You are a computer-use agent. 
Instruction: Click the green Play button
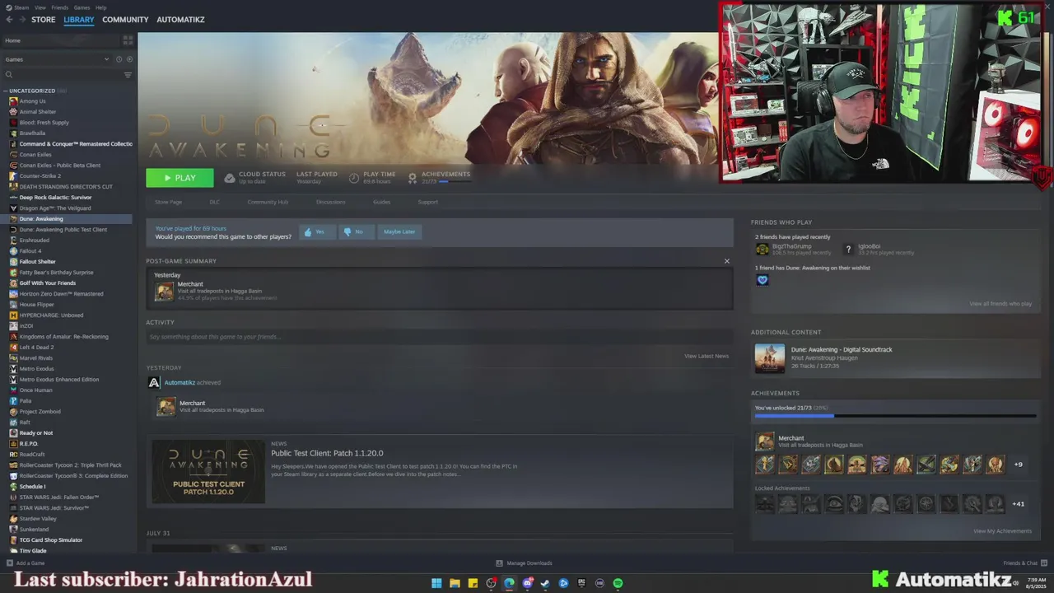point(180,178)
